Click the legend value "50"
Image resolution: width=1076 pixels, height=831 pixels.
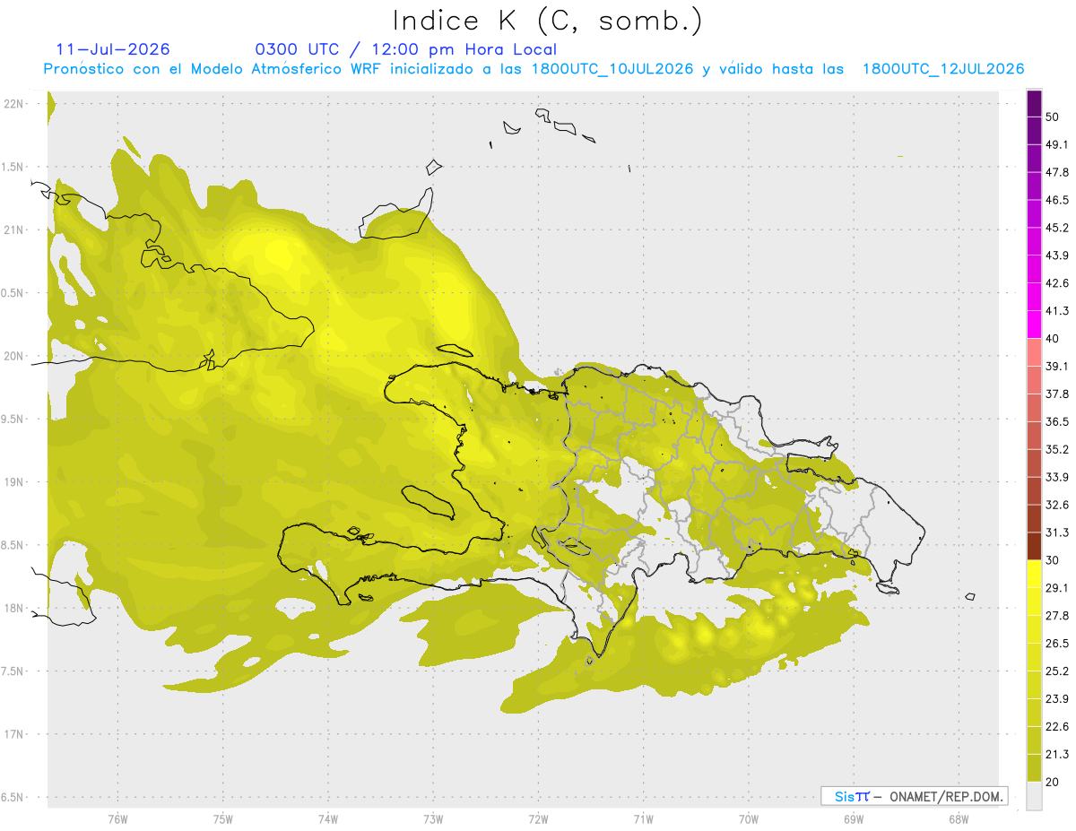tap(1053, 117)
